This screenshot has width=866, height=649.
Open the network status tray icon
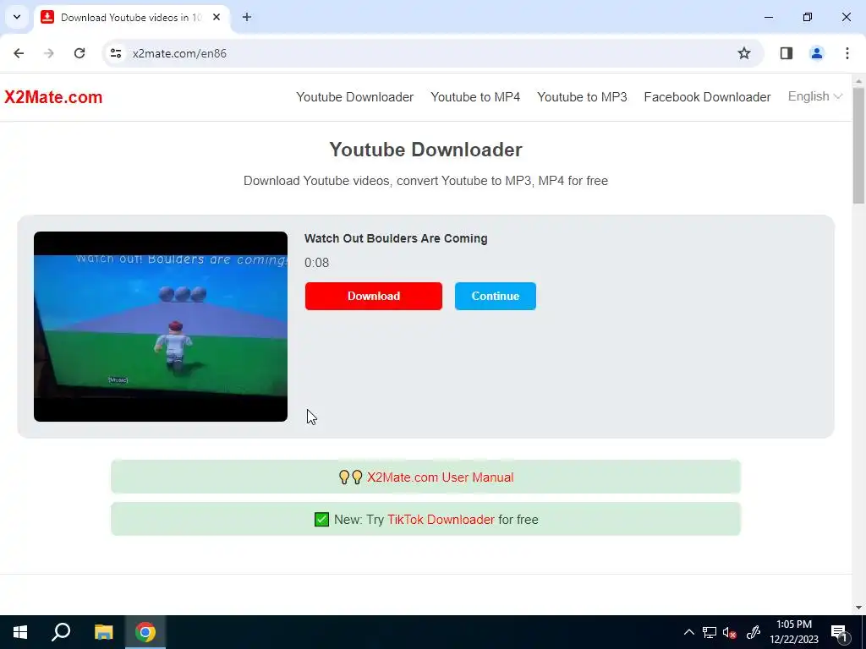coord(710,632)
